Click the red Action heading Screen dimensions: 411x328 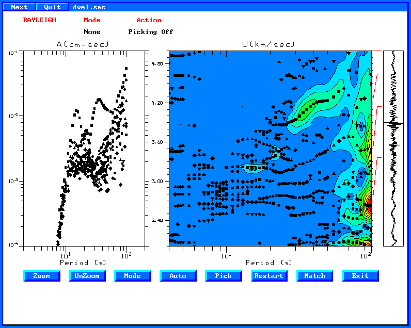(149, 20)
